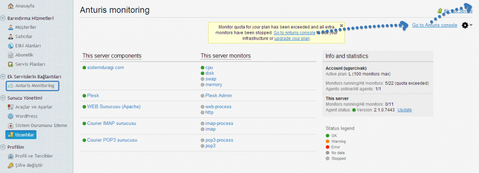Click the Sistem Durumunu İzleme icon
This screenshot has height=173, width=479.
coord(10,125)
